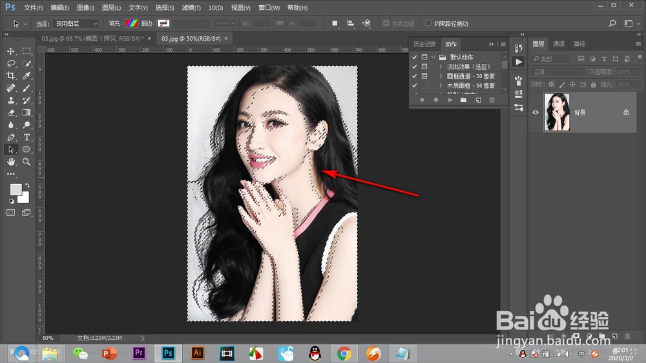Toggle the 约束路径拖动 checkbox
The height and width of the screenshot is (363, 646).
(428, 23)
